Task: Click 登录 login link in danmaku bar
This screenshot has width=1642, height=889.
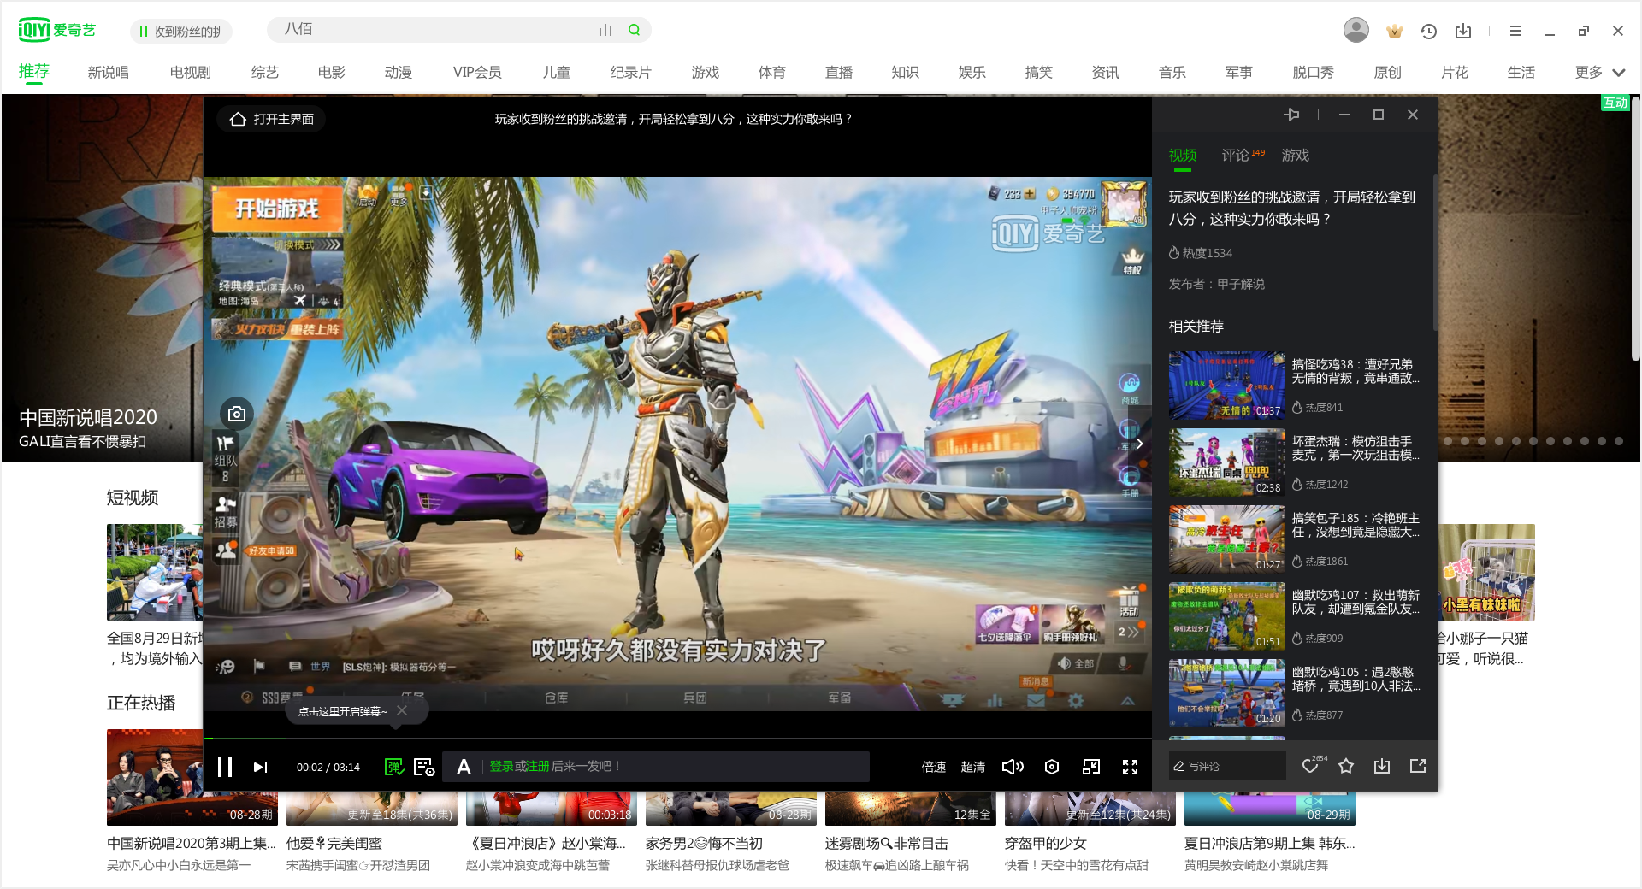Action: pyautogui.click(x=501, y=766)
